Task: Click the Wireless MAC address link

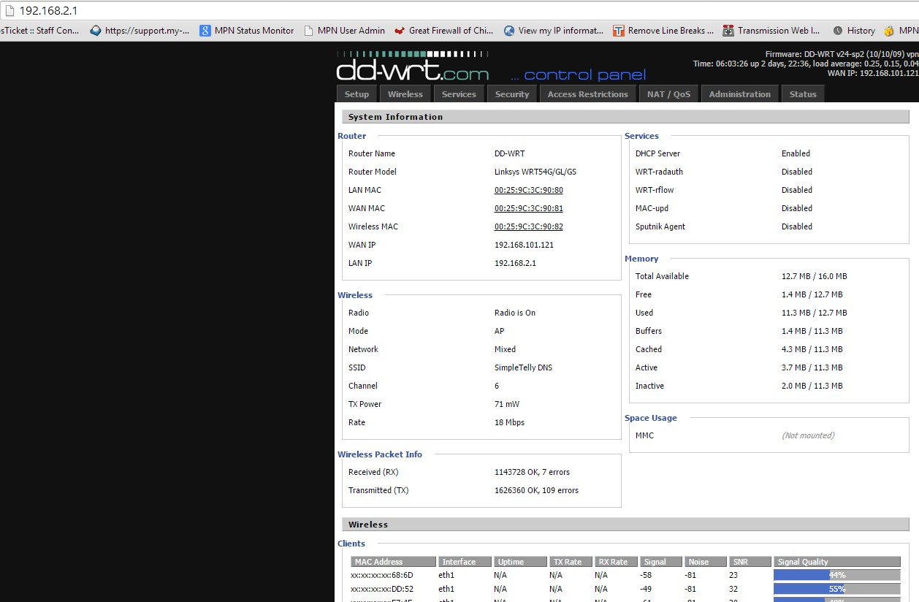Action: (x=529, y=226)
